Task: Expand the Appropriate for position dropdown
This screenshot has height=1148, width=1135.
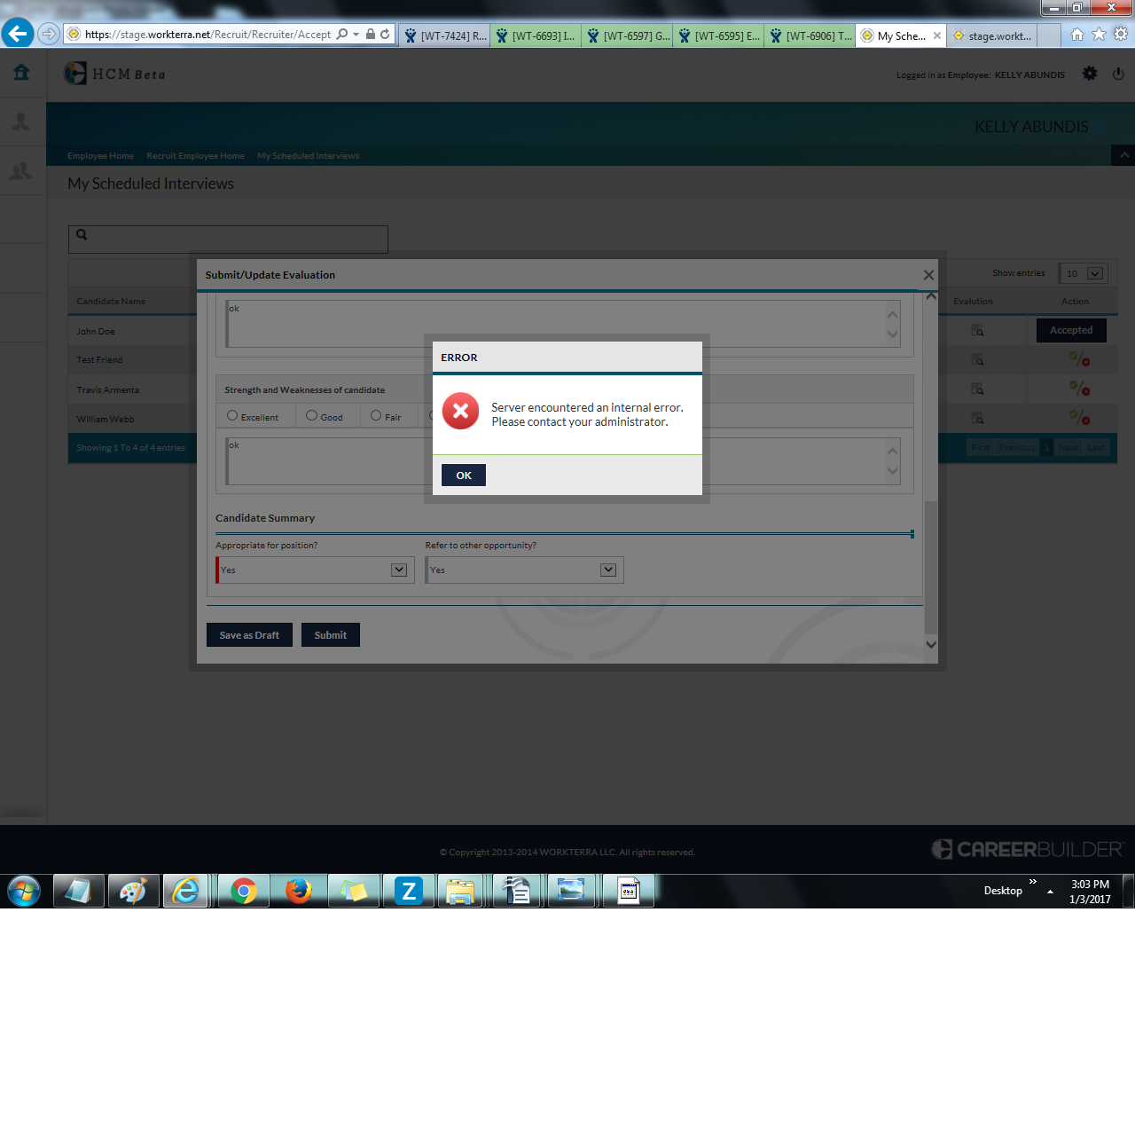Action: click(x=399, y=570)
